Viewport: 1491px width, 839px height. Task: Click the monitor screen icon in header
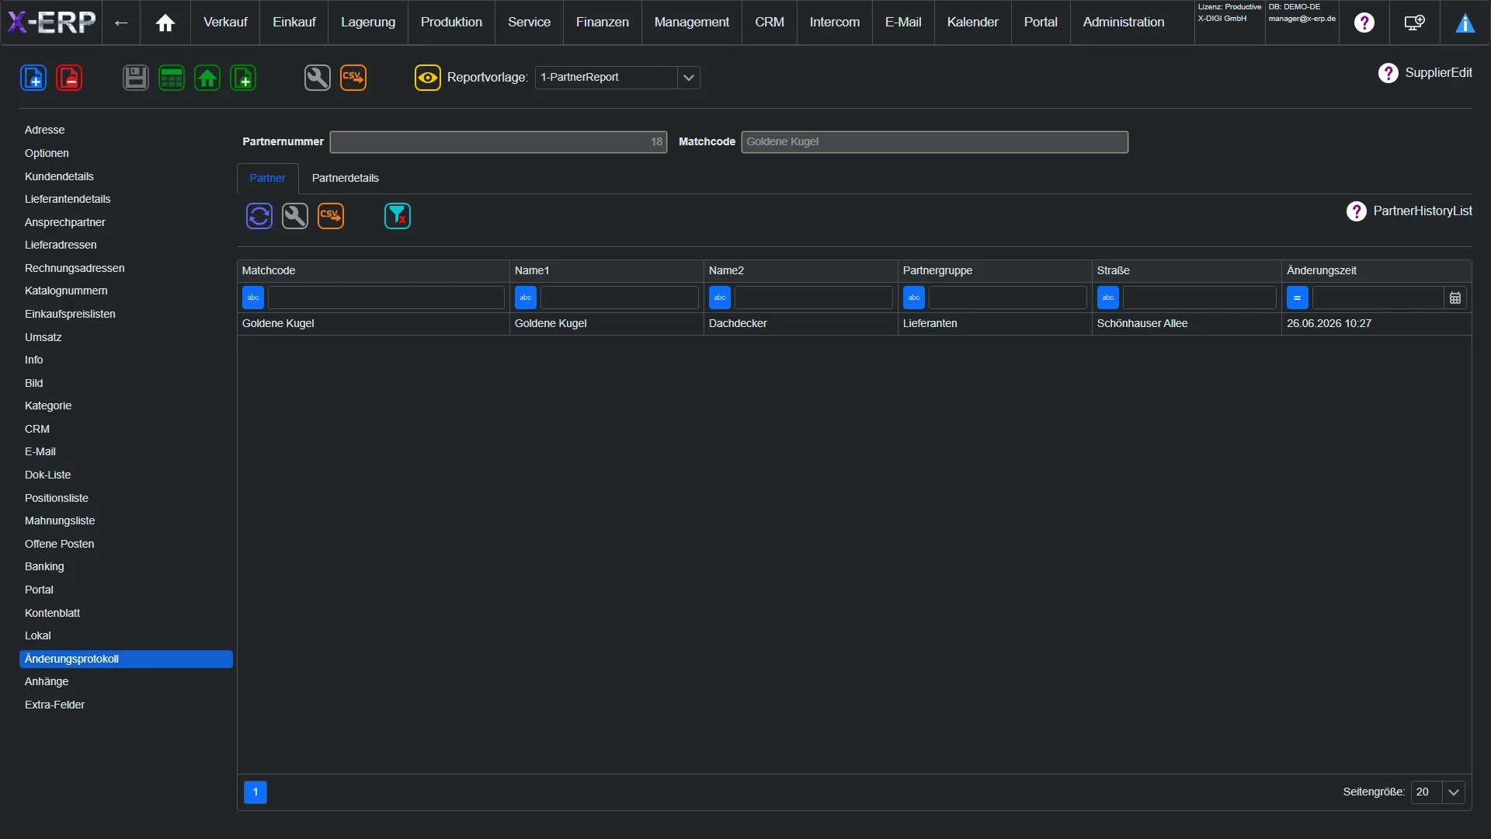pos(1415,23)
